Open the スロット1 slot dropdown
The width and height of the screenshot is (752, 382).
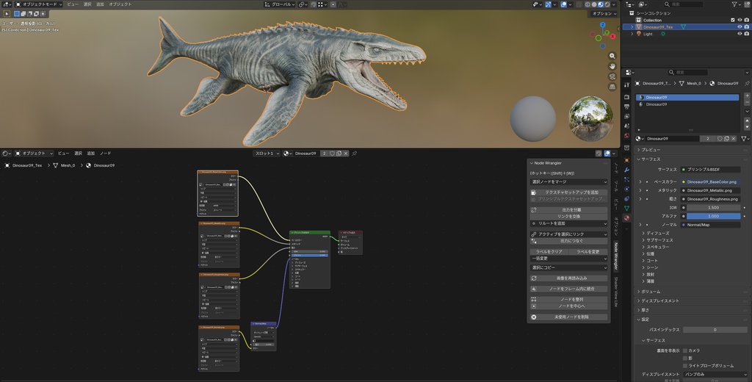click(267, 154)
